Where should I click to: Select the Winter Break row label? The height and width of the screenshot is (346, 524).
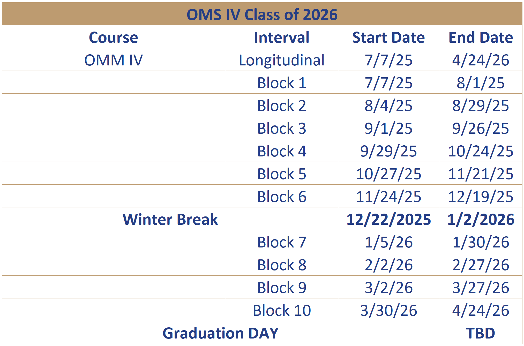(x=170, y=219)
